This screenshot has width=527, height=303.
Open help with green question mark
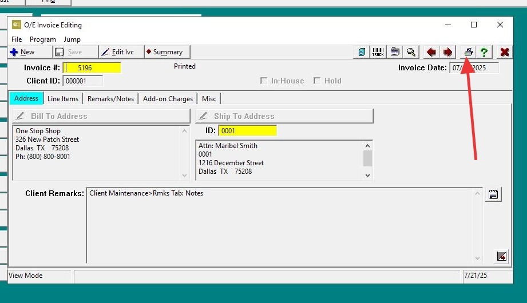484,52
